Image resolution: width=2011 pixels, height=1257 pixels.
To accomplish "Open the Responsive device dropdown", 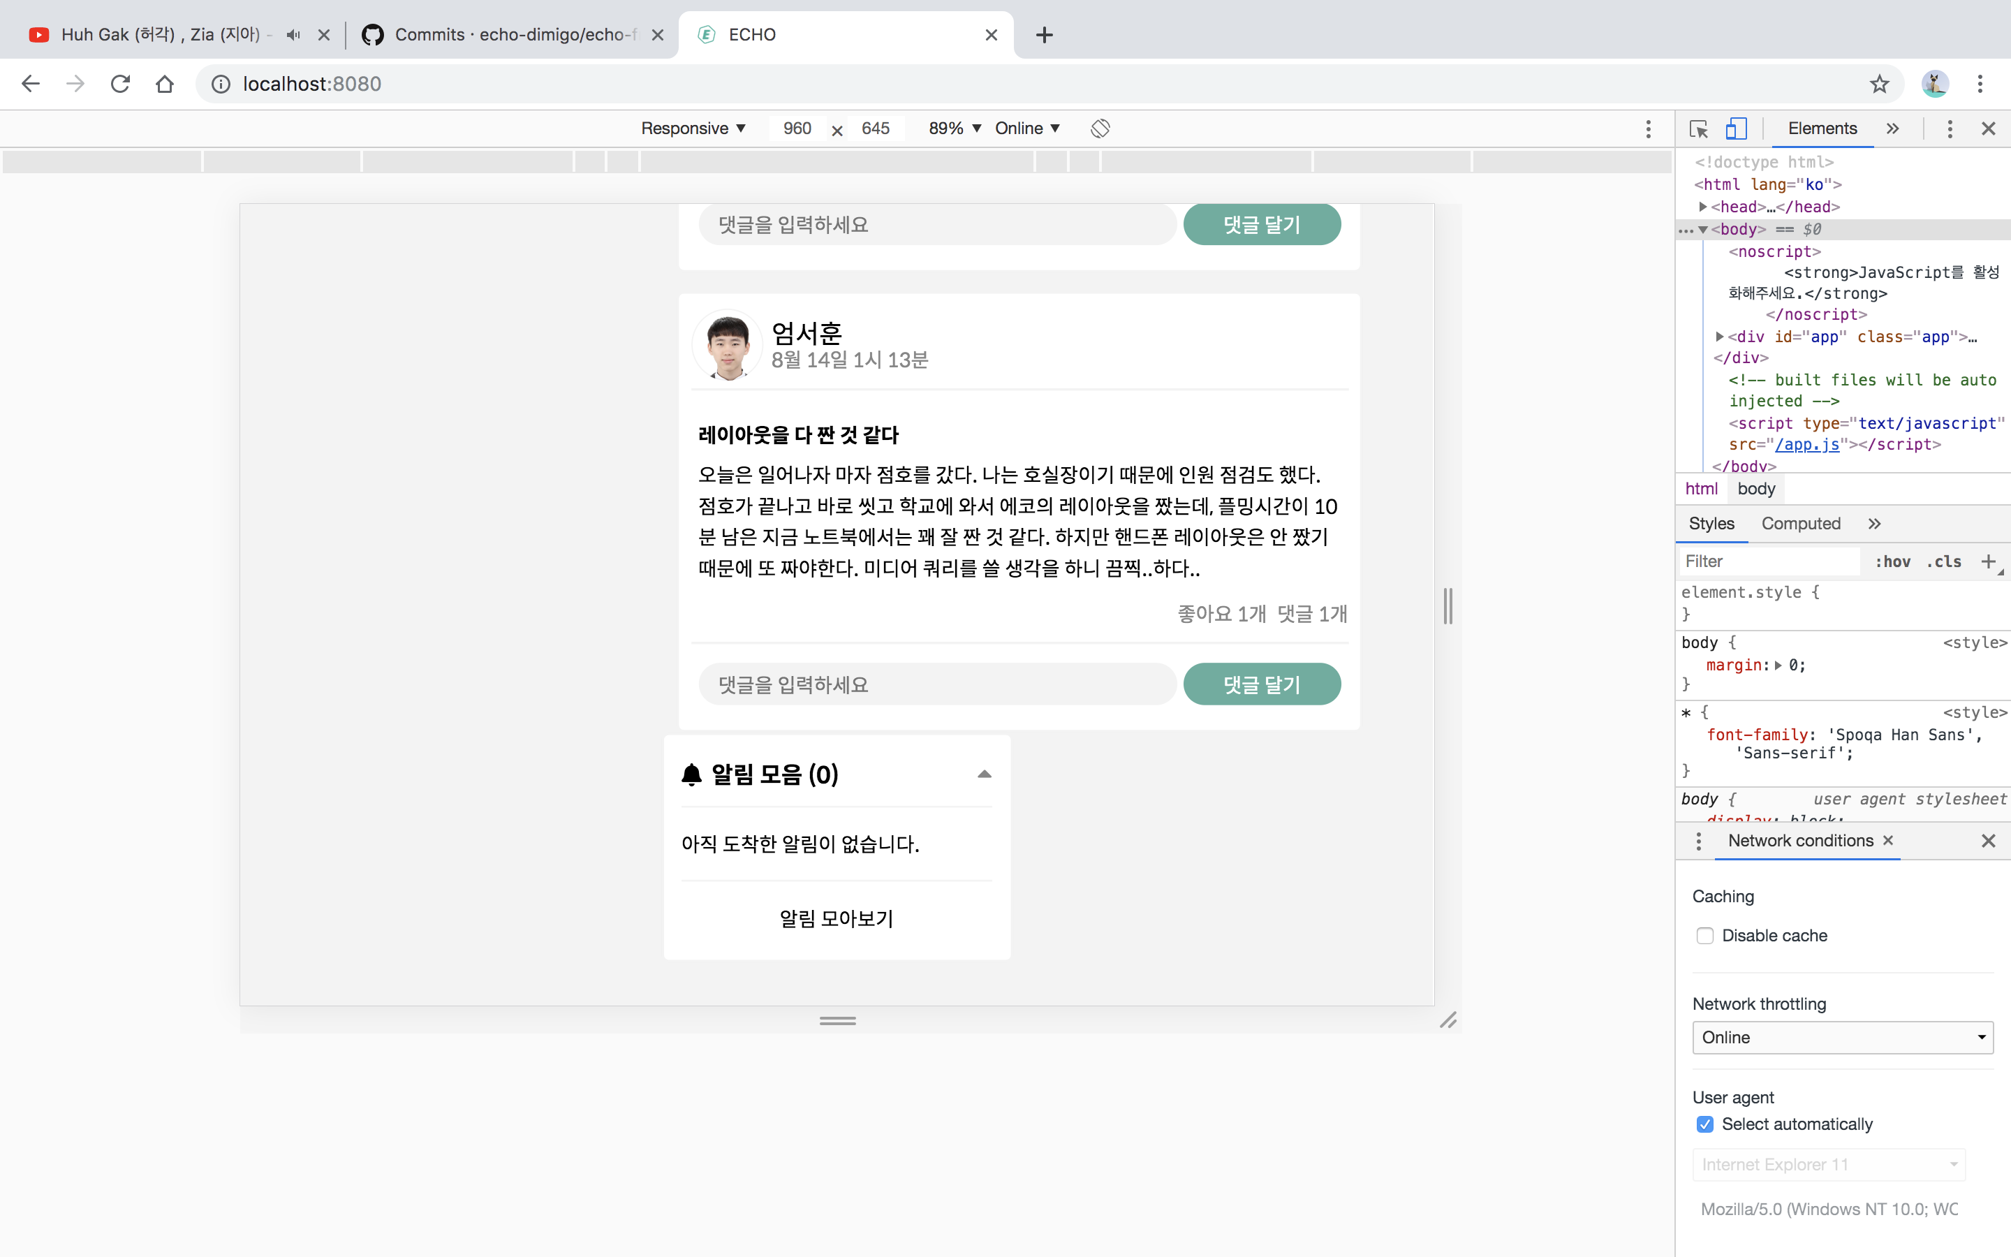I will tap(693, 128).
